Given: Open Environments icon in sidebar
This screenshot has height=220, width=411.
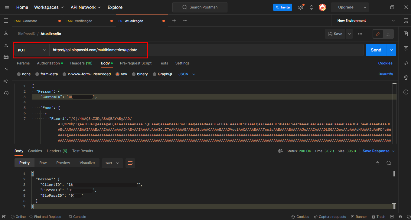Looking at the screenshot, I should point(6,45).
